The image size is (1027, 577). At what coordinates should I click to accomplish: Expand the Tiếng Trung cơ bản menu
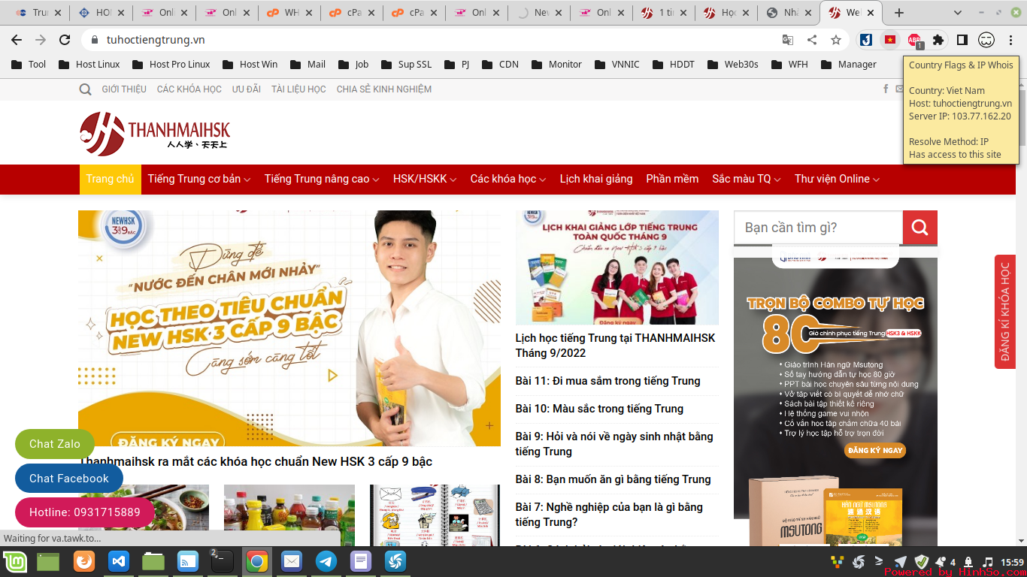click(199, 179)
